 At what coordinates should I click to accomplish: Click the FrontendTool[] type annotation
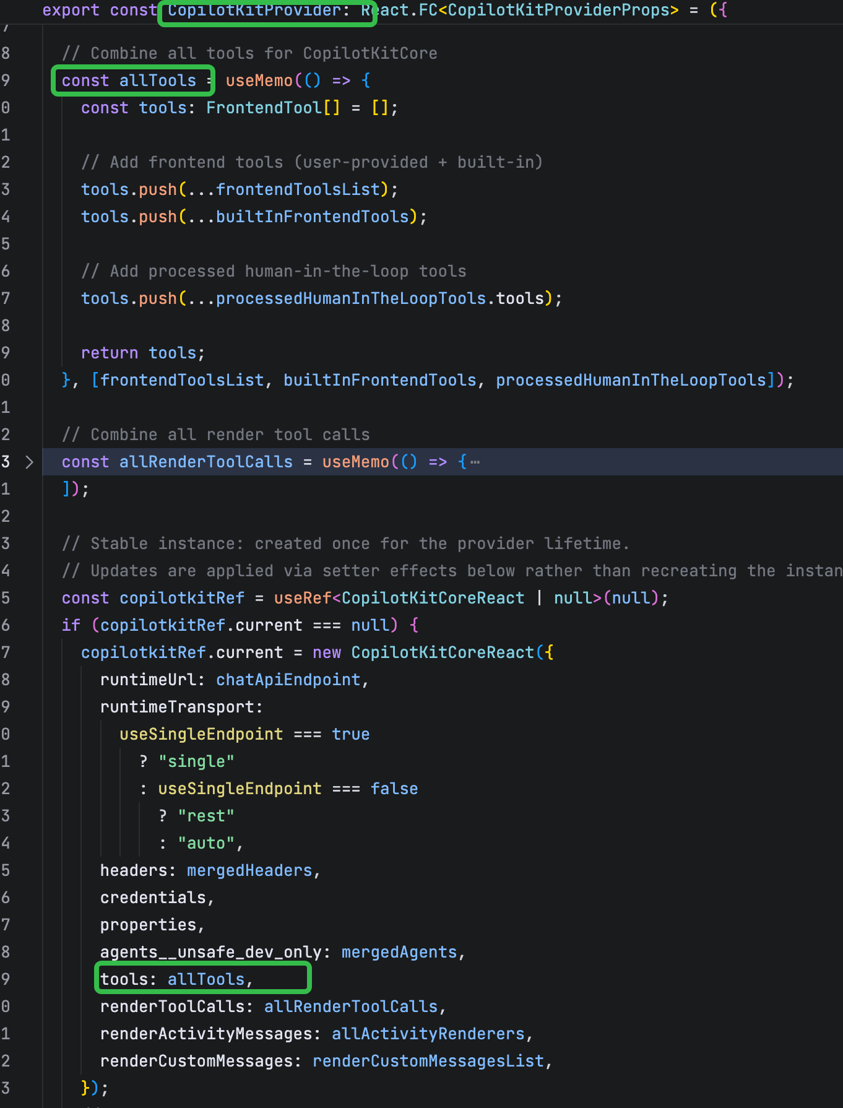click(x=273, y=108)
